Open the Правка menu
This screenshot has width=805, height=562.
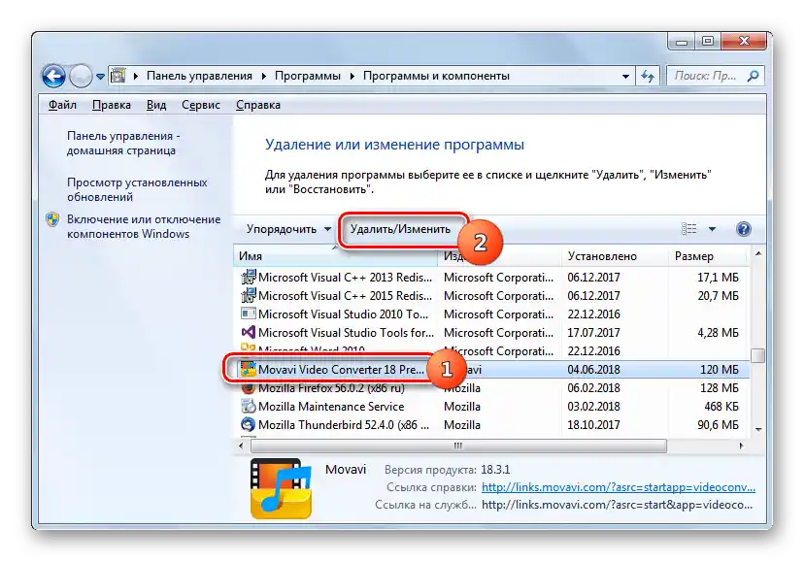[112, 105]
